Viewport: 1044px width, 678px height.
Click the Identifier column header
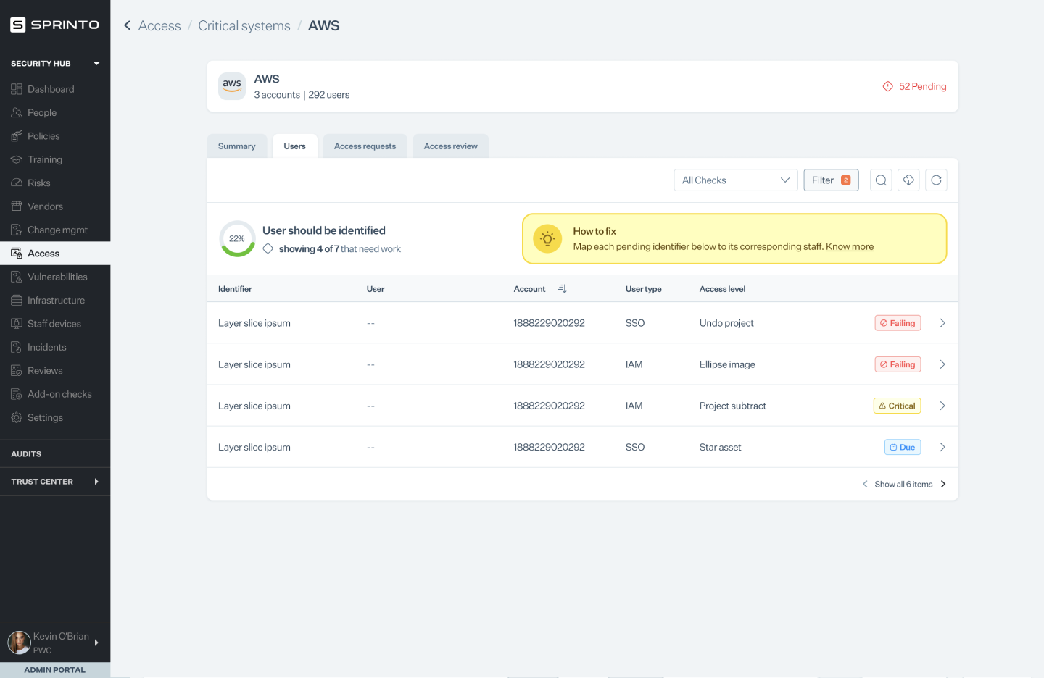pyautogui.click(x=235, y=289)
